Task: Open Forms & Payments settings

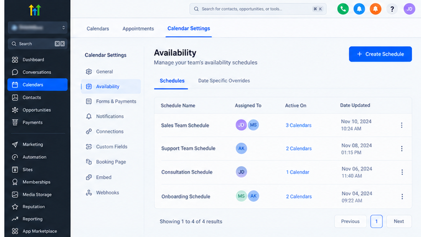Action: click(x=111, y=101)
